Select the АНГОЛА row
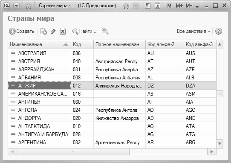Viewport: 231px width, 163px height. pyautogui.click(x=112, y=110)
